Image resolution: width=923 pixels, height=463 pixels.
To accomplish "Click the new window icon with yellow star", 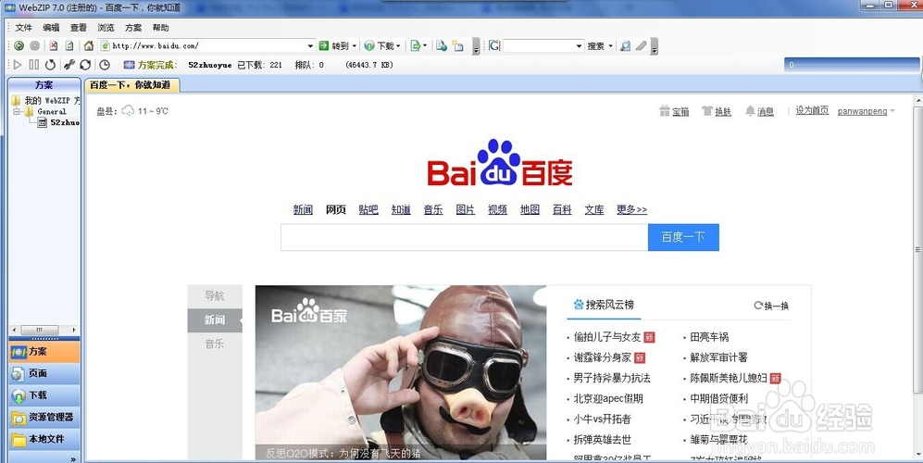I will click(458, 46).
